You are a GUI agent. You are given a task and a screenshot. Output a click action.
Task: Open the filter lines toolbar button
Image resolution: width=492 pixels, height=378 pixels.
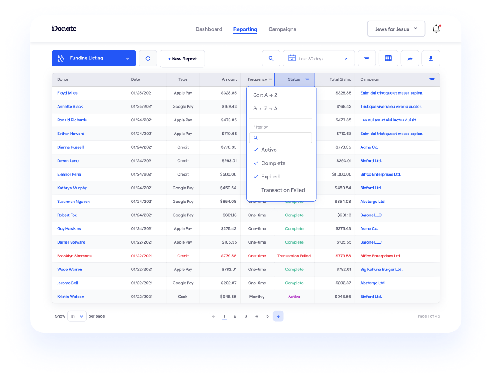point(366,58)
